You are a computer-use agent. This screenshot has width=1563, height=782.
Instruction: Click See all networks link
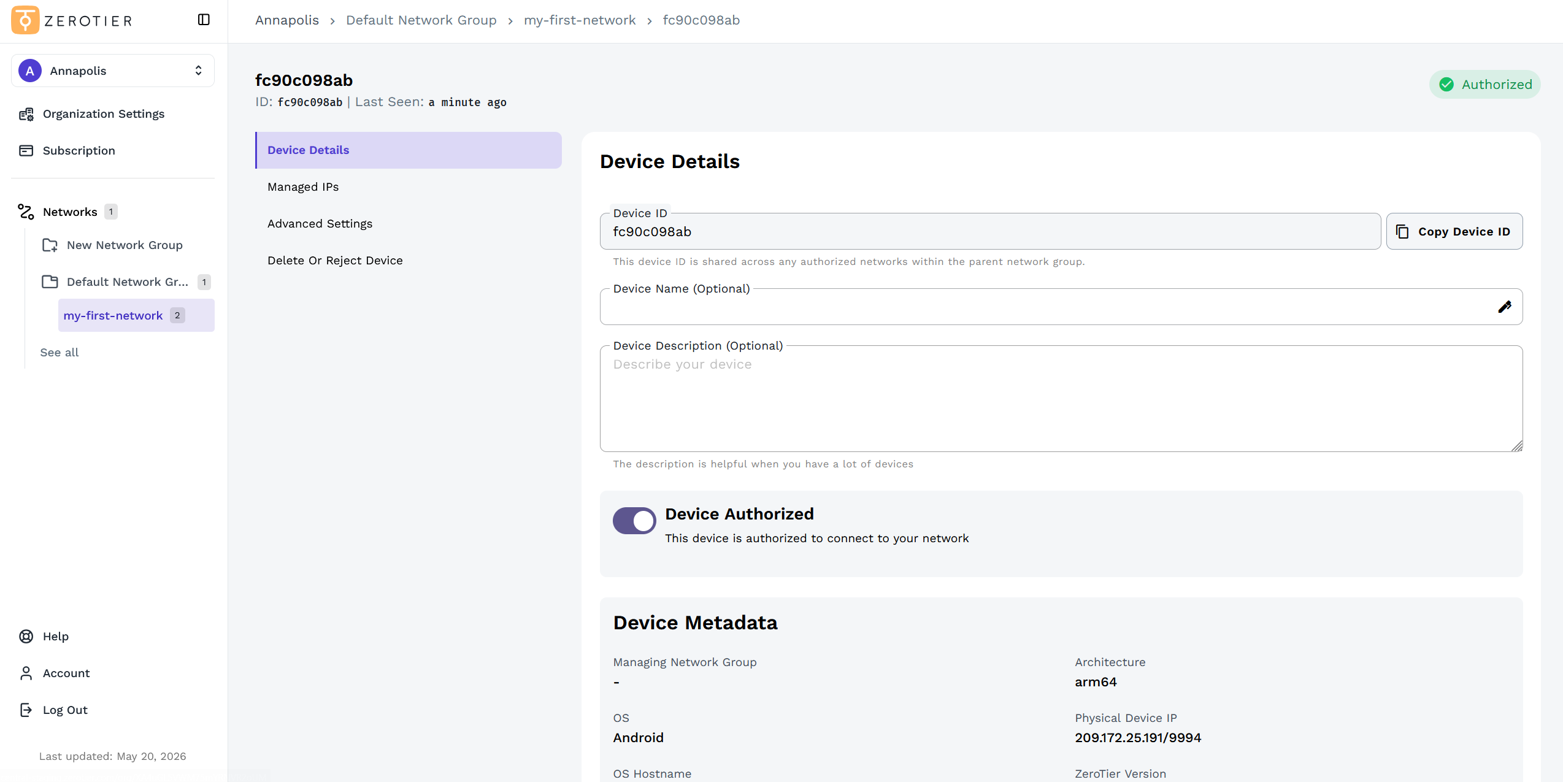point(60,353)
